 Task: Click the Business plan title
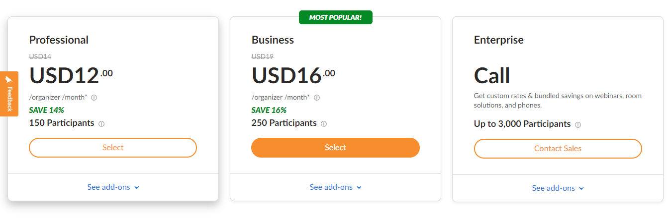pyautogui.click(x=273, y=40)
